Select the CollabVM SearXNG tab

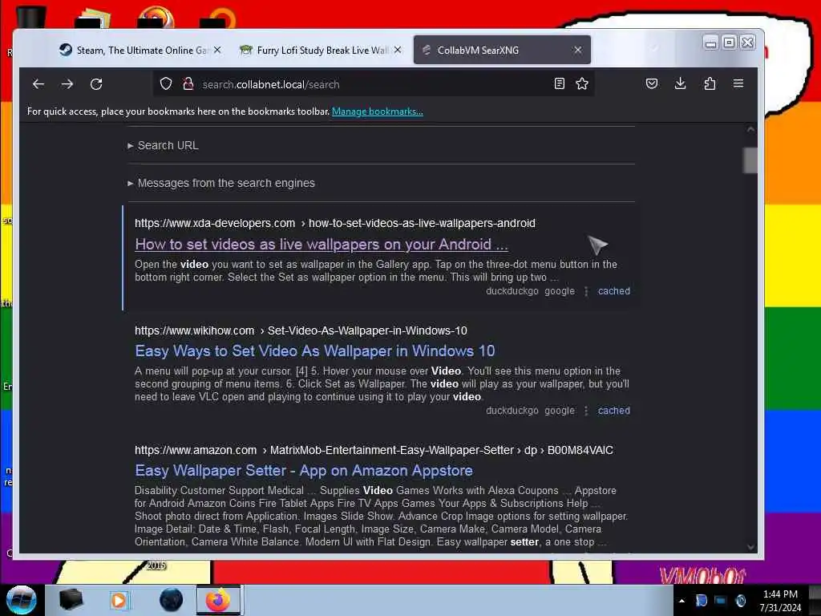tap(502, 50)
